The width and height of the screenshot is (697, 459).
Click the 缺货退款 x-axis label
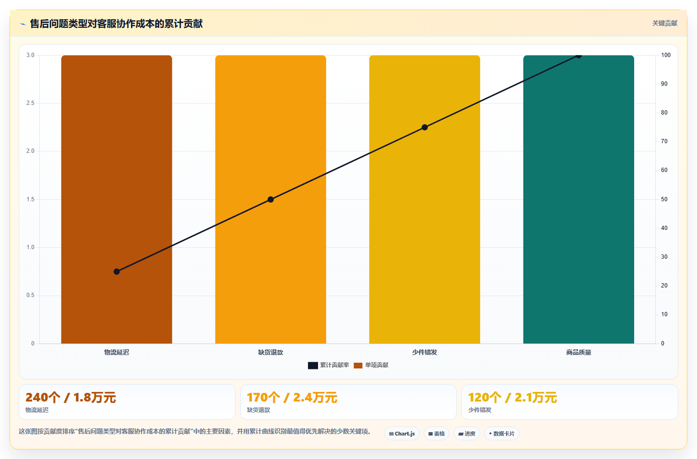(x=271, y=352)
